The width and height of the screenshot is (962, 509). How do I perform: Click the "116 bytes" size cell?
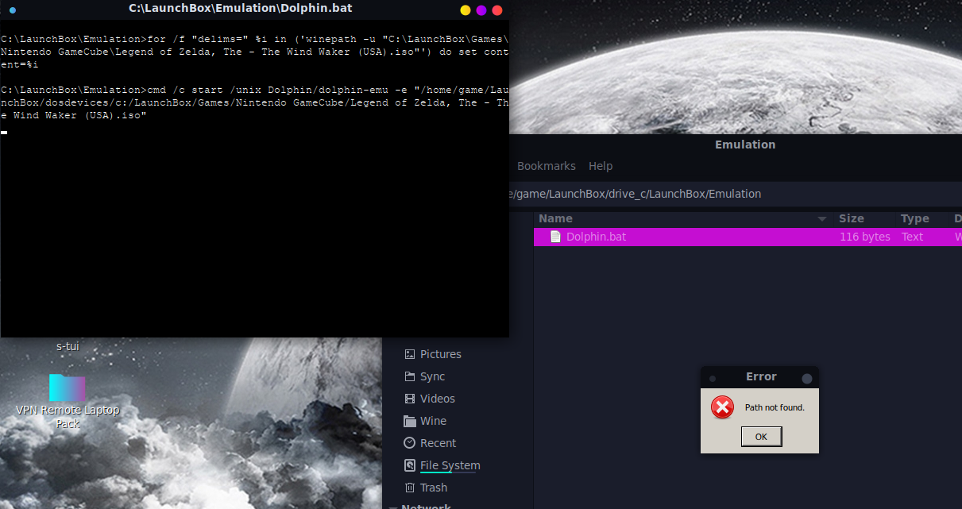[x=865, y=237]
